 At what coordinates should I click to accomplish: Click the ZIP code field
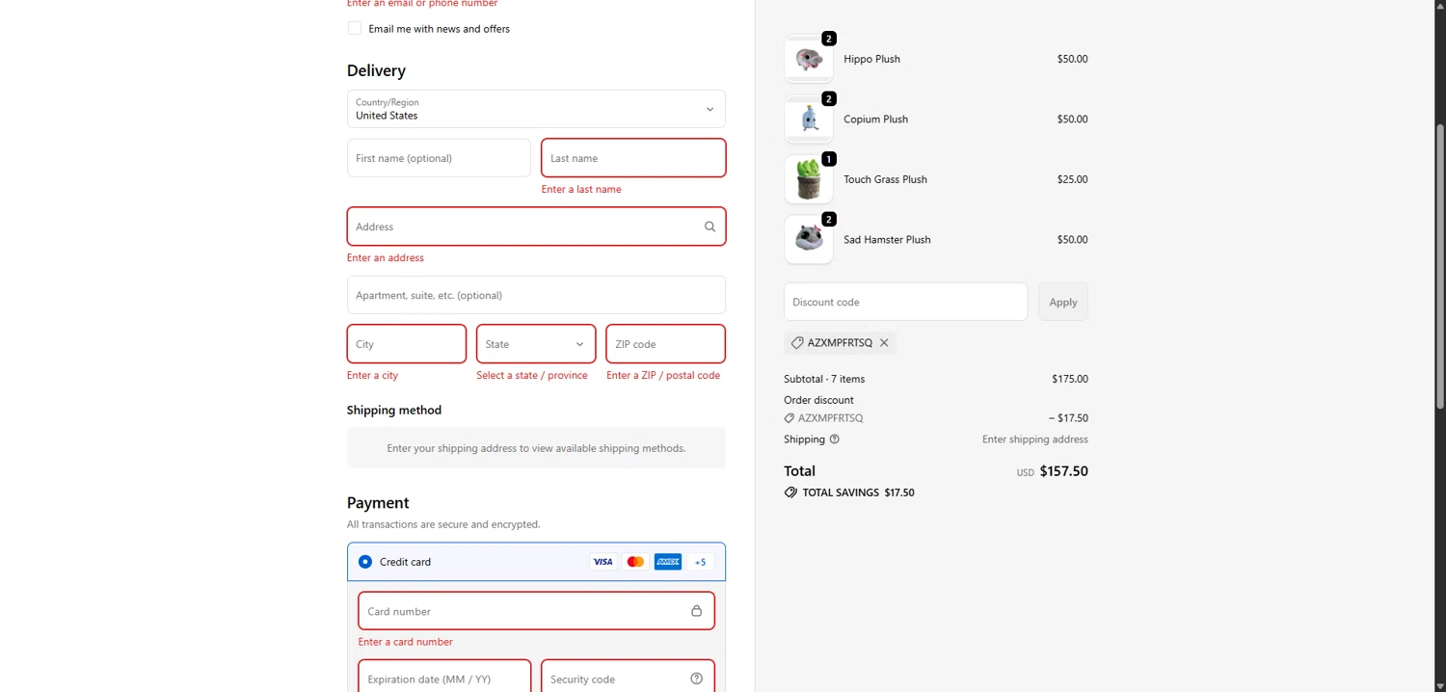pyautogui.click(x=665, y=344)
